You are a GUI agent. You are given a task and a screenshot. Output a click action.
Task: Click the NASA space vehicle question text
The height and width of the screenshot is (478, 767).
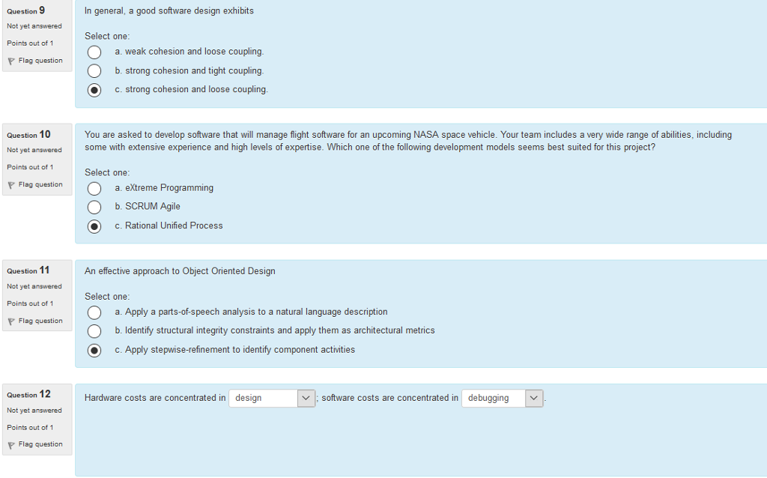click(x=408, y=141)
